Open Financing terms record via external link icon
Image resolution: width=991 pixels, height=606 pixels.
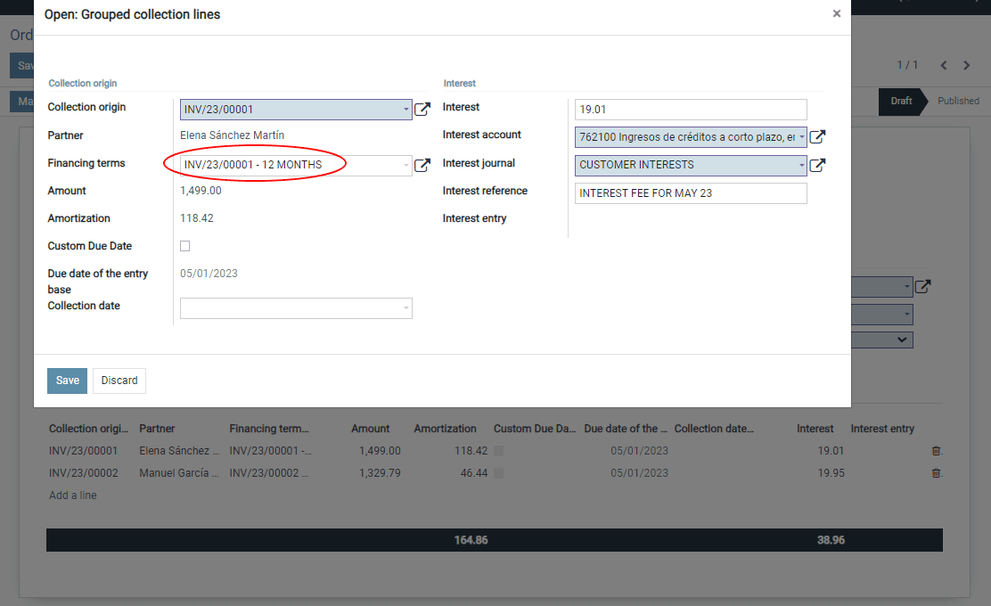422,163
